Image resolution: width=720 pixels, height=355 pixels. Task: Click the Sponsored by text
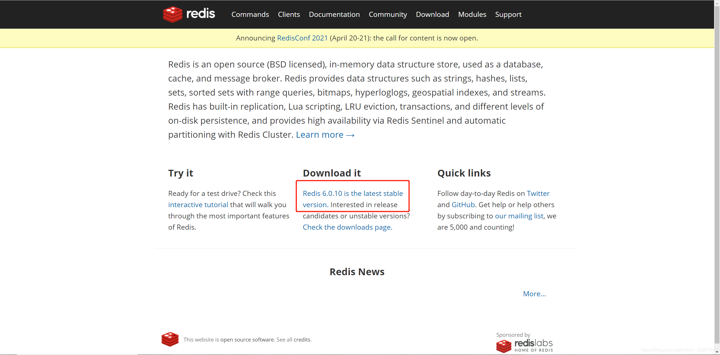[513, 335]
